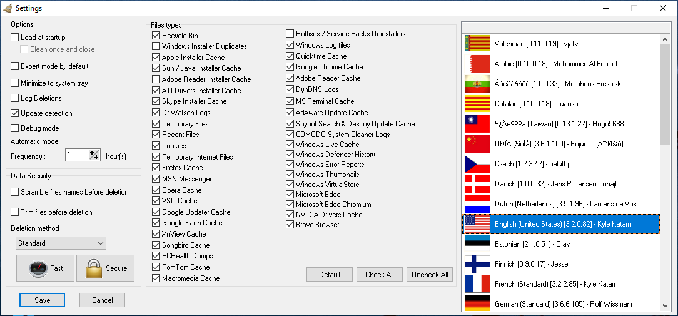678x316 pixels.
Task: Click the Frequency hours input field
Action: point(77,155)
